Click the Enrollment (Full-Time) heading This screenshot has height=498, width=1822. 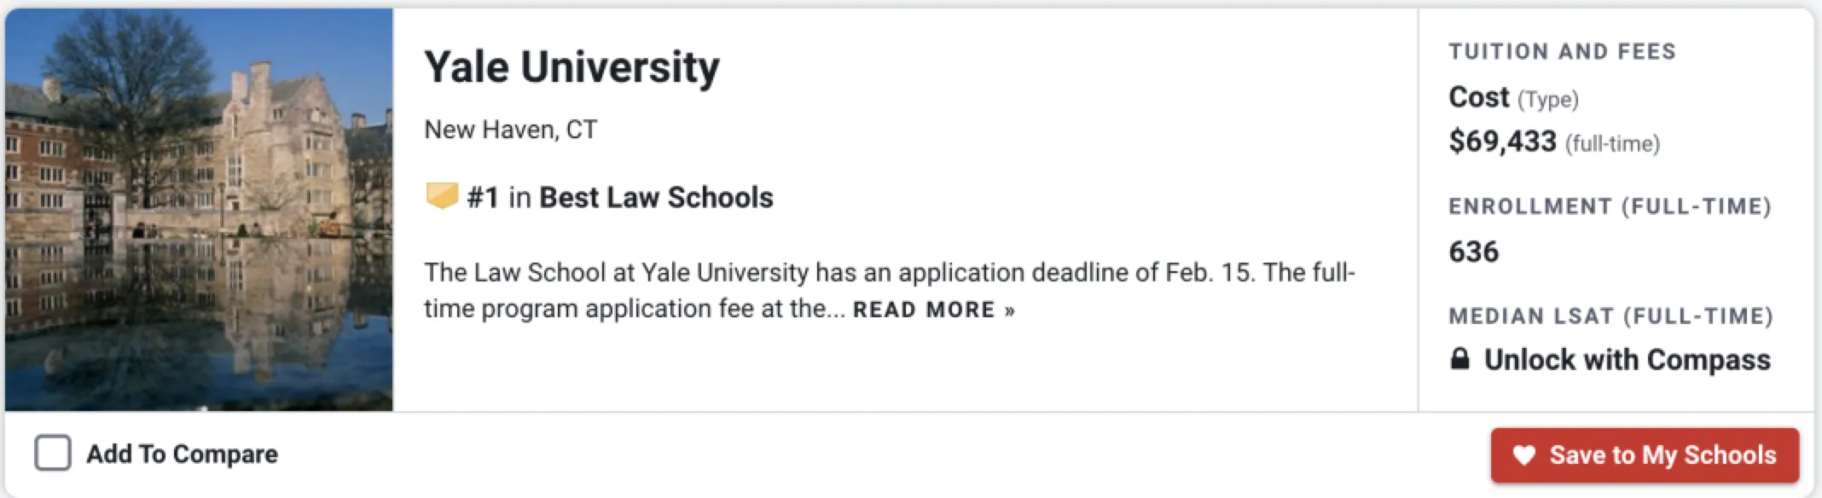1610,206
